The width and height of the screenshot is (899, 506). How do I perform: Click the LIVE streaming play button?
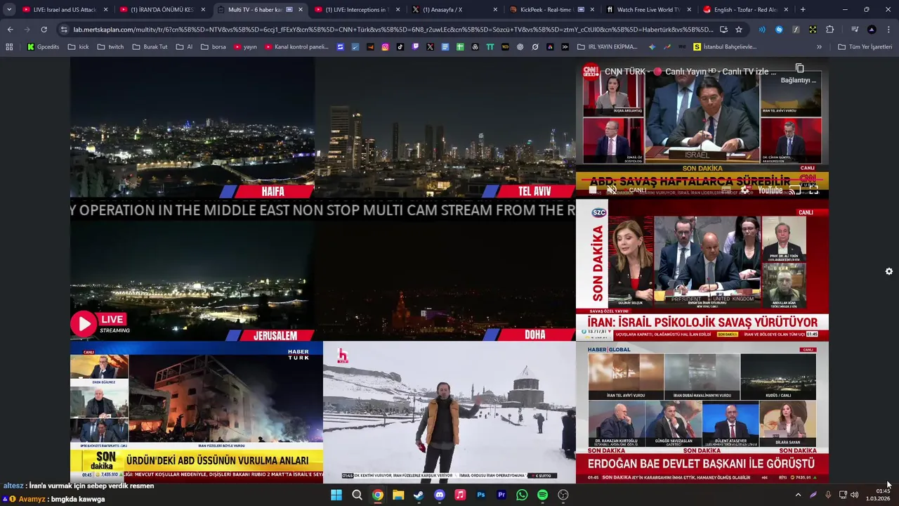tap(83, 324)
